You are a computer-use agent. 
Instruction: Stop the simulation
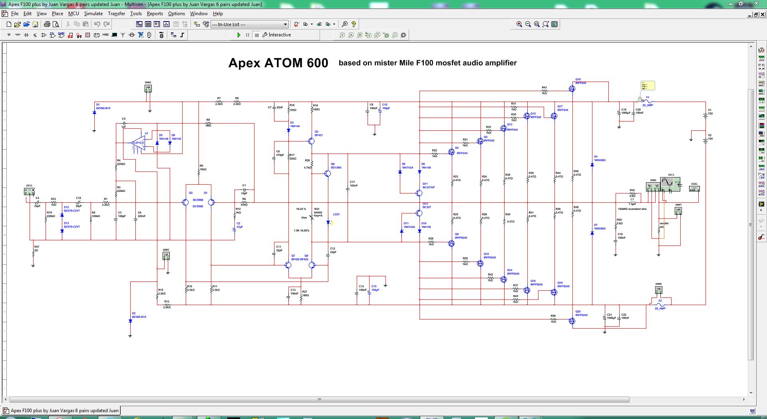coord(256,35)
